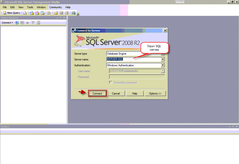Expand the Server name dropdown arrow
The height and width of the screenshot is (164, 239).
coord(163,59)
